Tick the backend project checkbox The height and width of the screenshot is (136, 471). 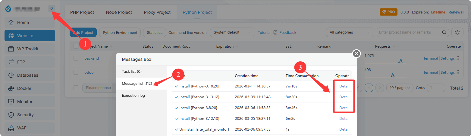pos(76,58)
